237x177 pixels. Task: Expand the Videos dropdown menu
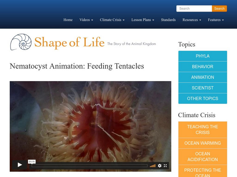pyautogui.click(x=85, y=20)
